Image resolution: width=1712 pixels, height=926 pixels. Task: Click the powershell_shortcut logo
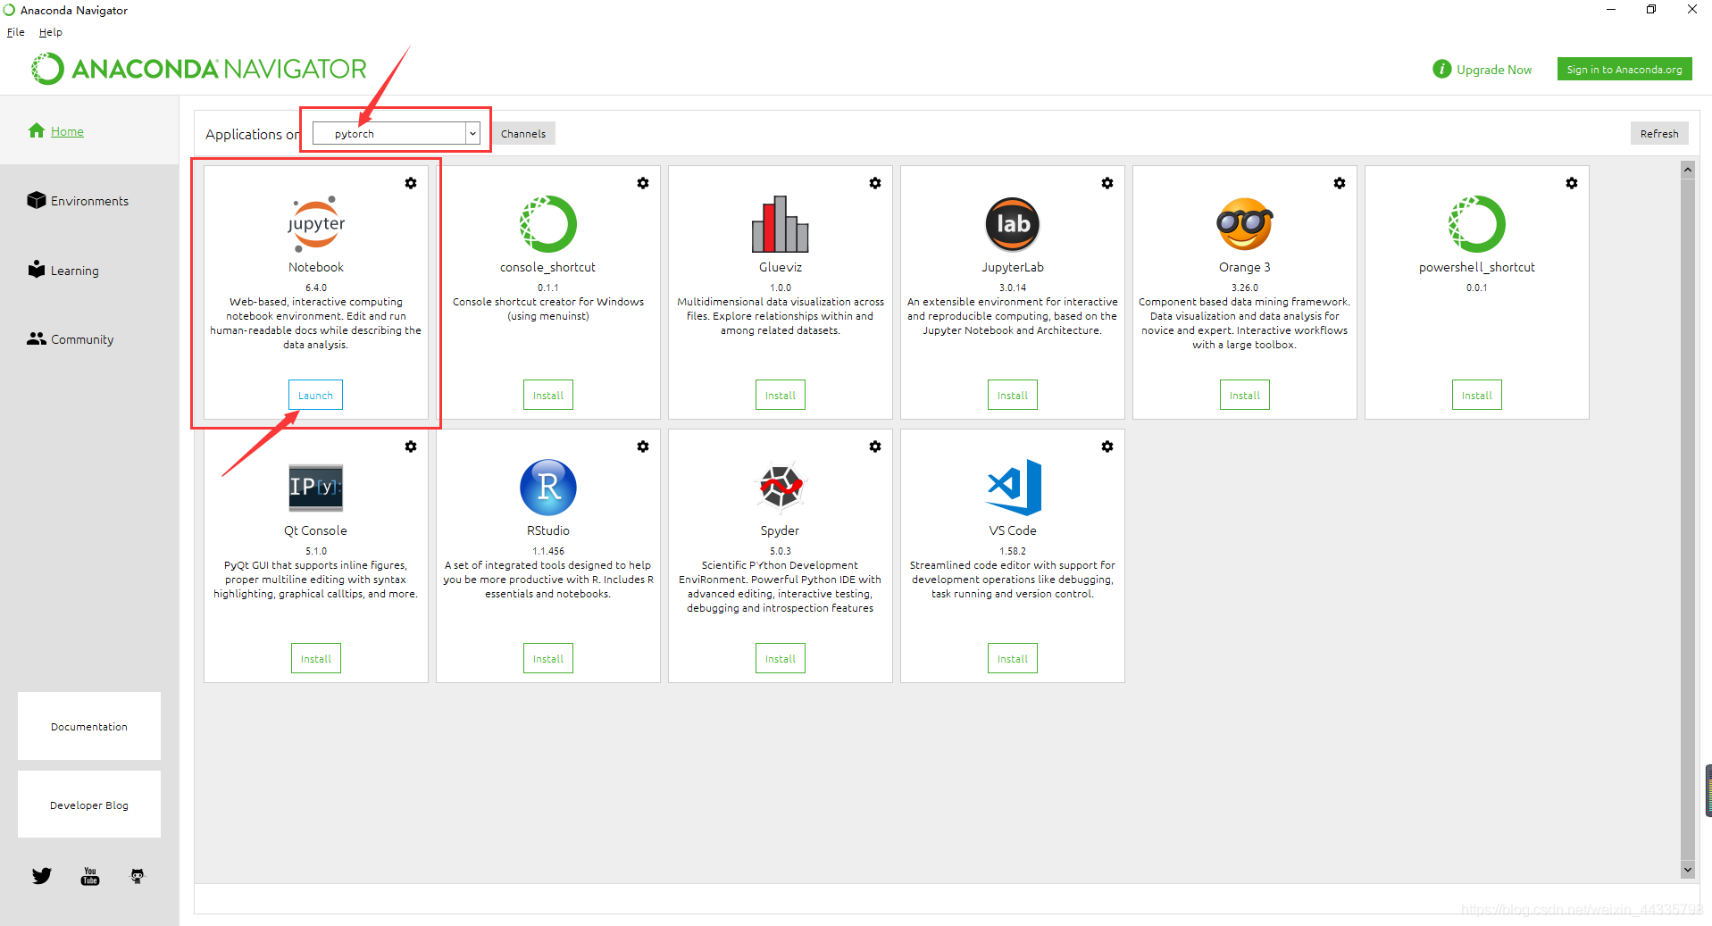click(x=1477, y=224)
